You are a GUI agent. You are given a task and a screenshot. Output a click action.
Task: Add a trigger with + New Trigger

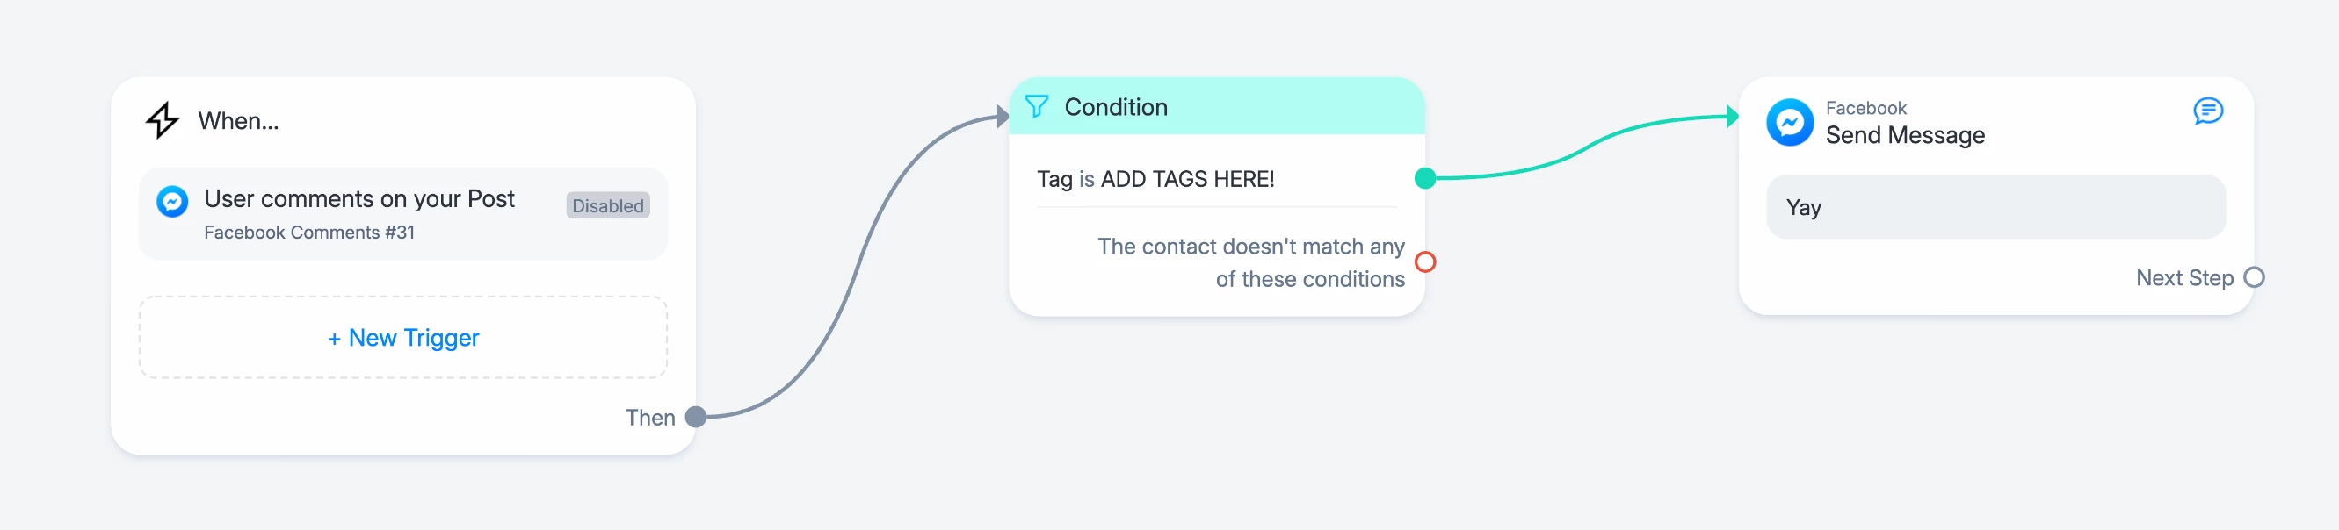[x=403, y=338]
